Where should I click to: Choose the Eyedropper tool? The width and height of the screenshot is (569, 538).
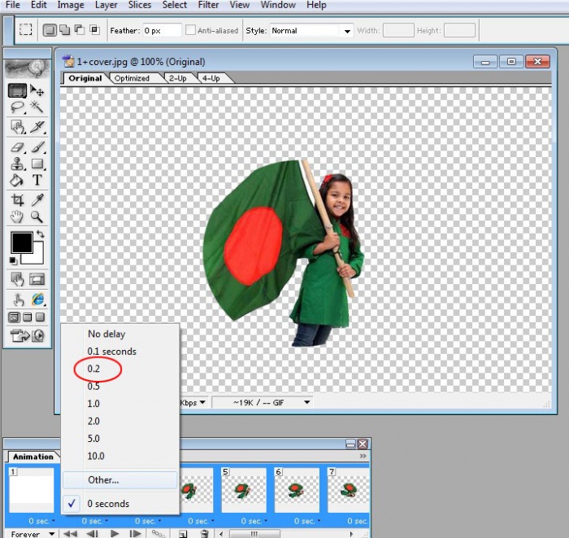click(37, 200)
